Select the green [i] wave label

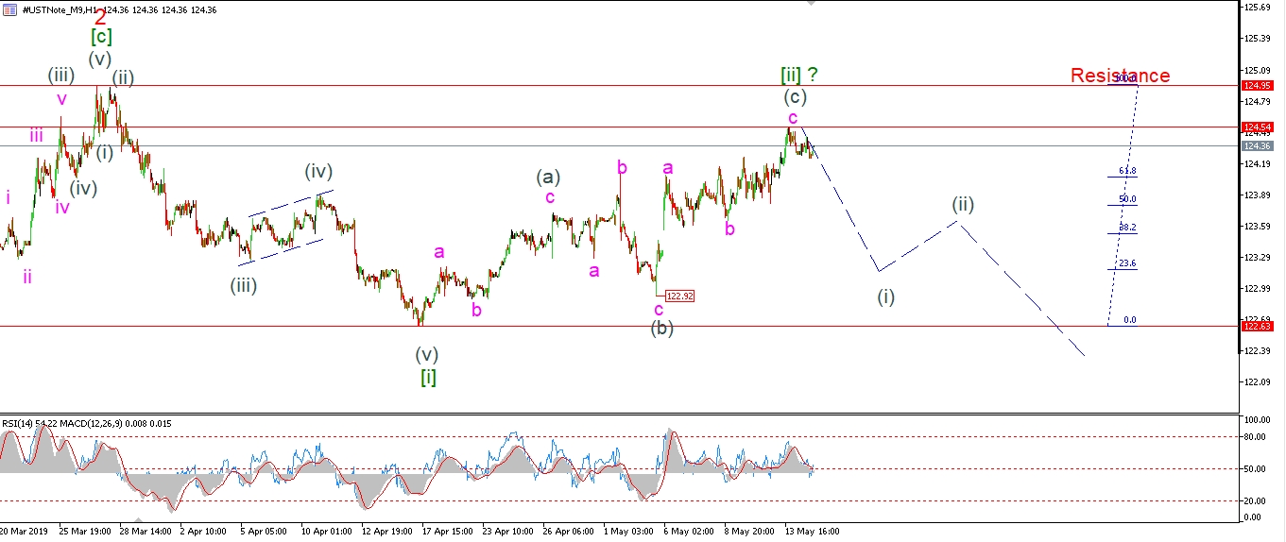(428, 378)
